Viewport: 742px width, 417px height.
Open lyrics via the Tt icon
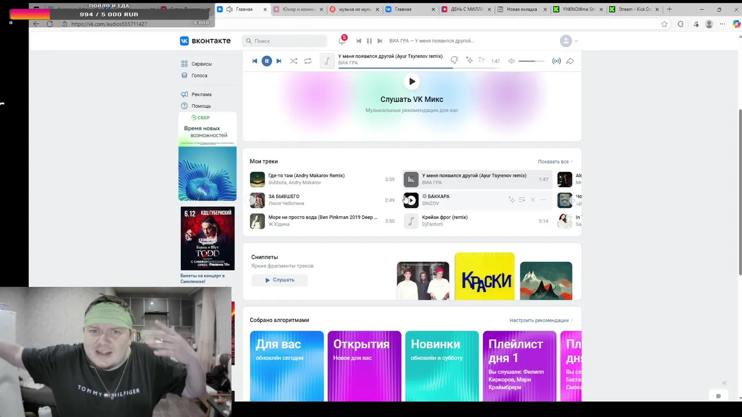[481, 60]
